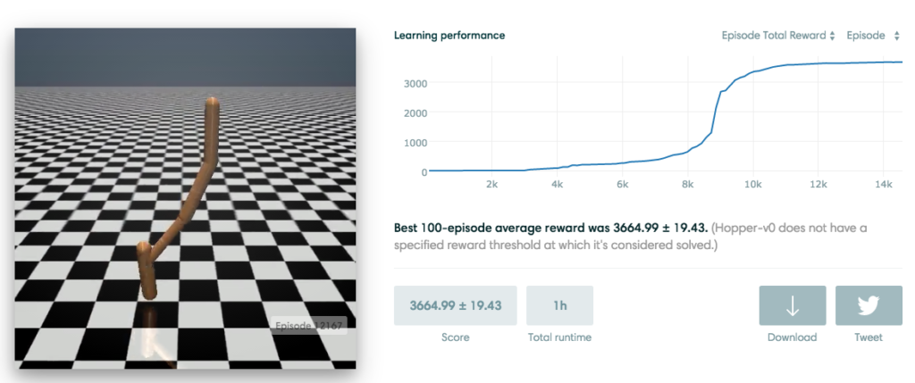Click the Episode 12167 label on video

[x=310, y=325]
